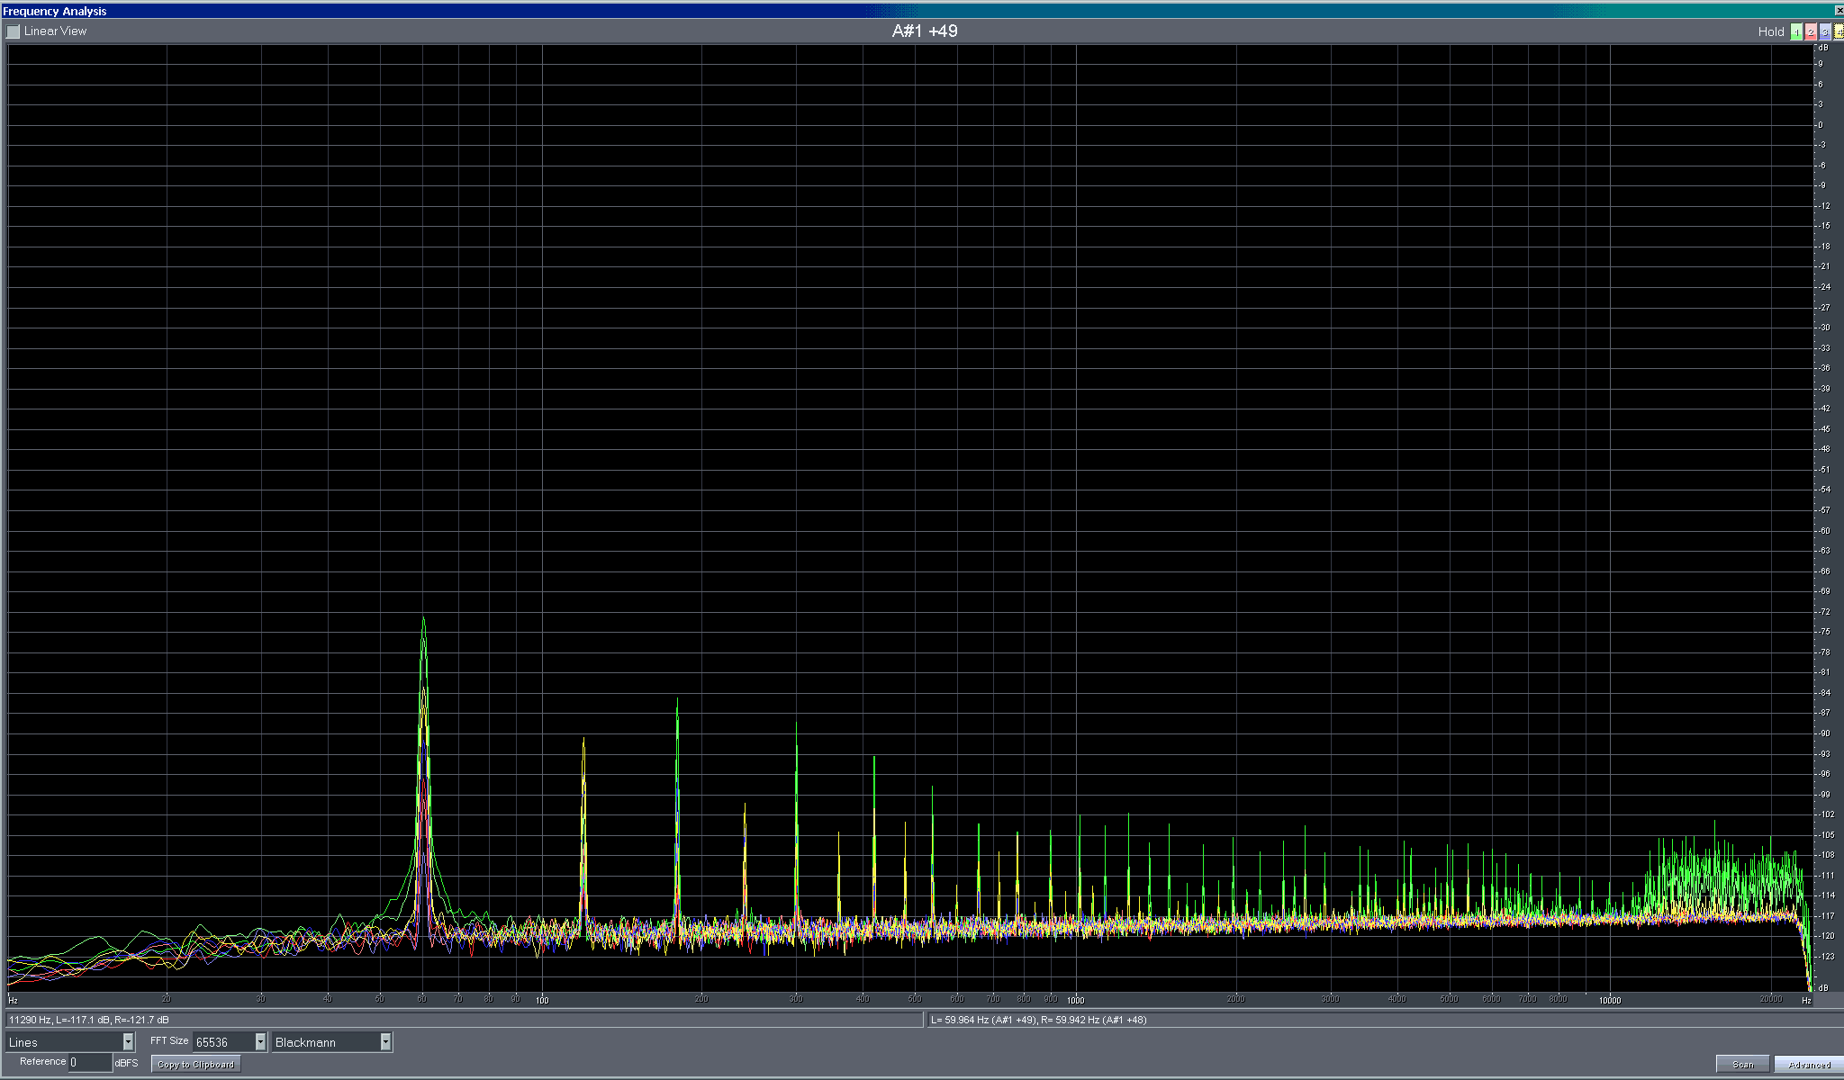Viewport: 1844px width, 1080px height.
Task: Open the Lines display style dropdown
Action: click(128, 1041)
